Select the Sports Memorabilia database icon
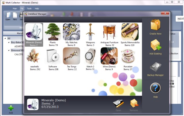This screenshot has width=184, height=116. [130, 32]
